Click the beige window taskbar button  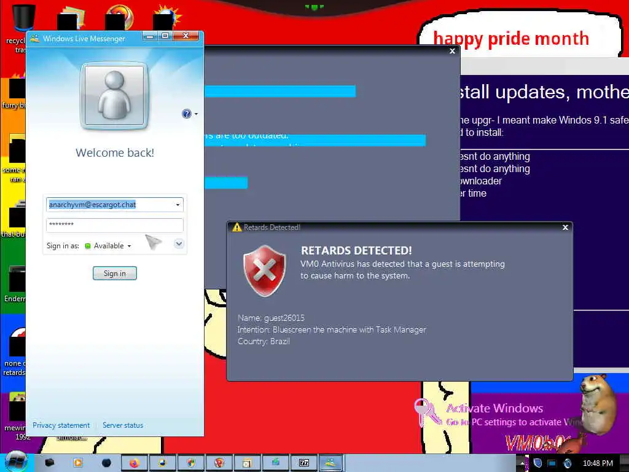coord(247,463)
